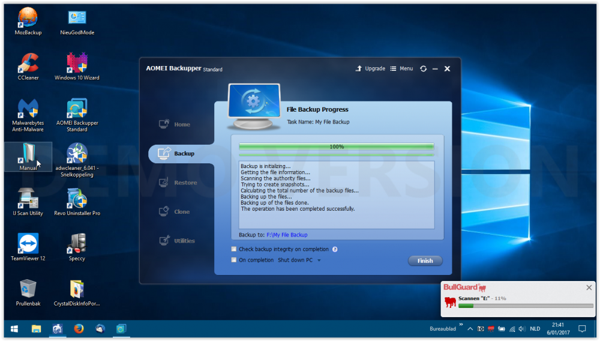Open the AOMEI Menu dropdown
Viewport: 600px width, 341px height.
click(x=401, y=68)
